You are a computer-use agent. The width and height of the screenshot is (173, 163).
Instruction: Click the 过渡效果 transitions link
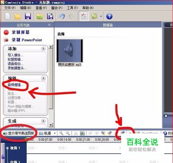[15, 98]
